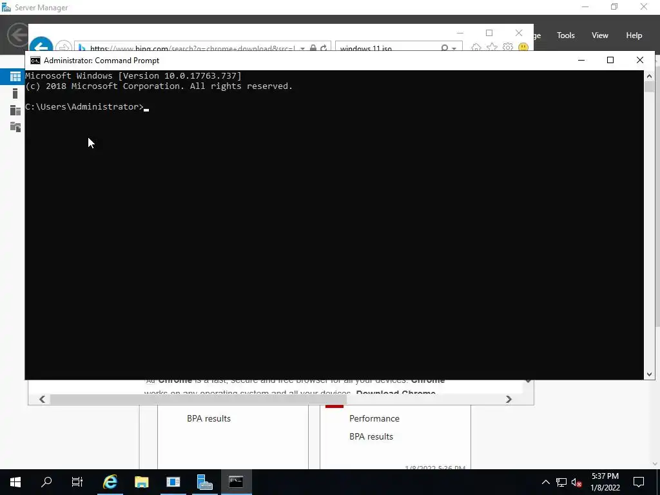Screen dimensions: 660x495
Task: Open Action Center notifications icon
Action: pos(639,482)
